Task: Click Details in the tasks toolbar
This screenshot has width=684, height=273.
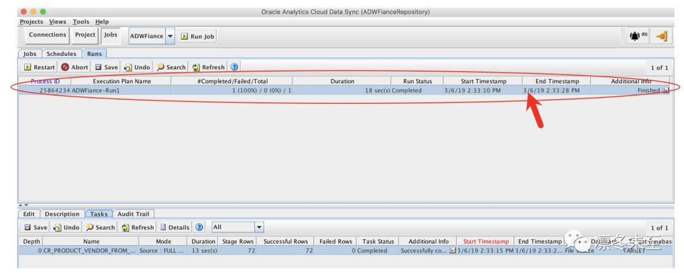Action: click(x=175, y=227)
